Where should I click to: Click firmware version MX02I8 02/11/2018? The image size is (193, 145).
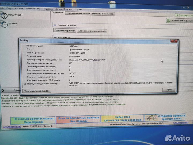(x=77, y=53)
